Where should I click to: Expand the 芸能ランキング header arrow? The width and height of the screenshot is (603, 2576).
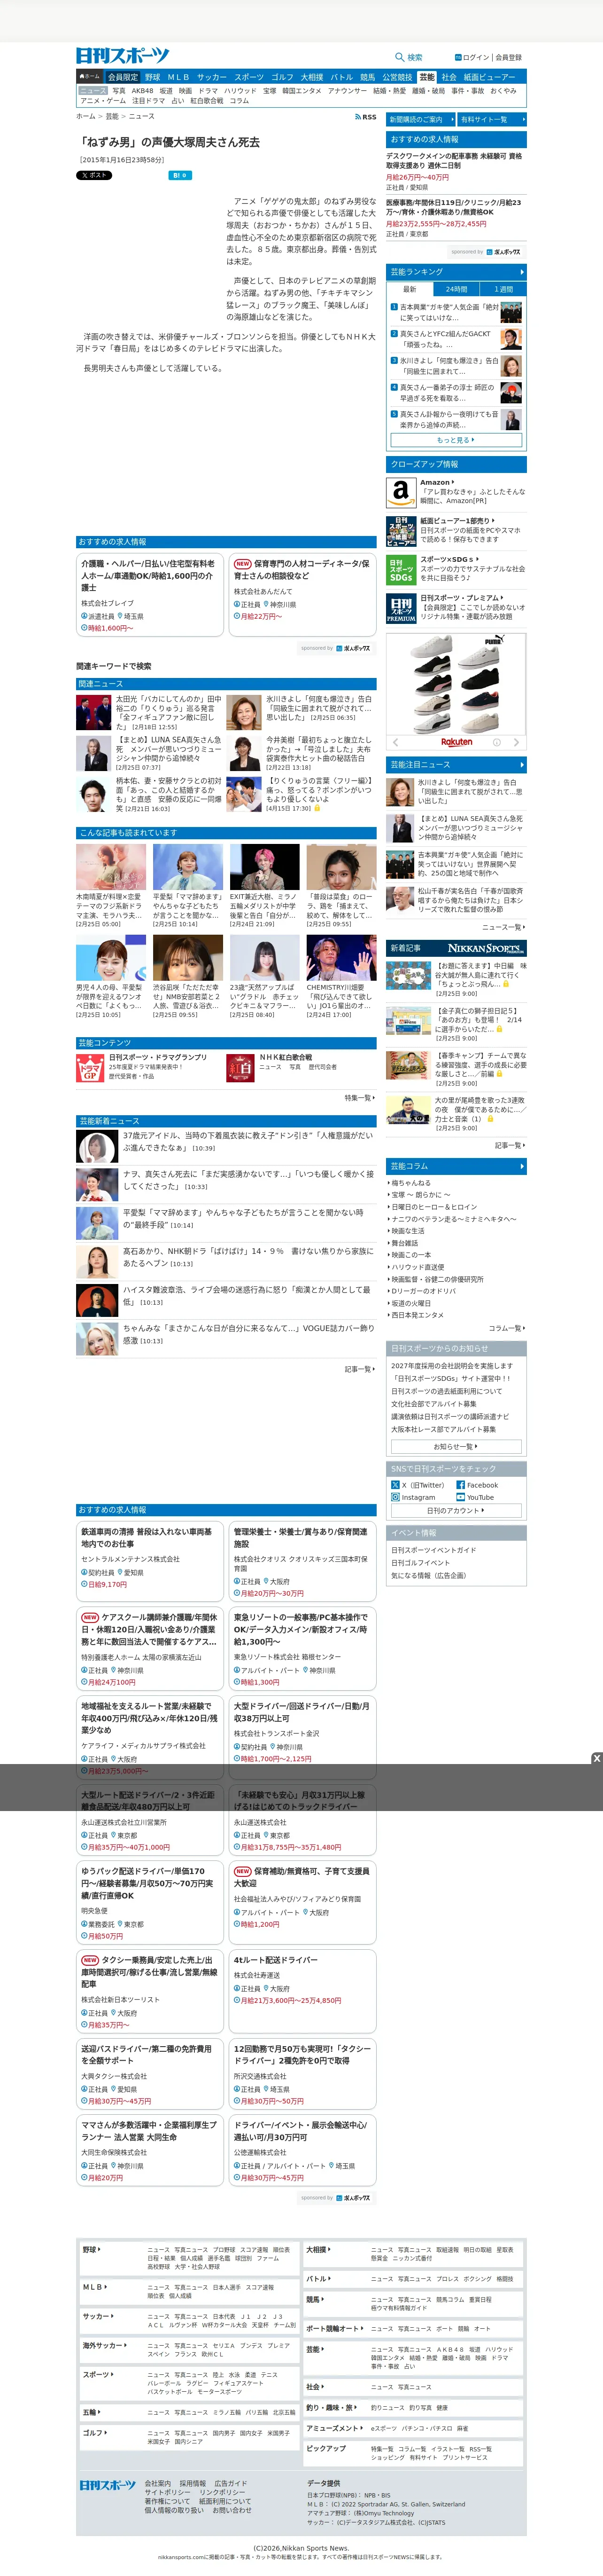click(x=521, y=272)
